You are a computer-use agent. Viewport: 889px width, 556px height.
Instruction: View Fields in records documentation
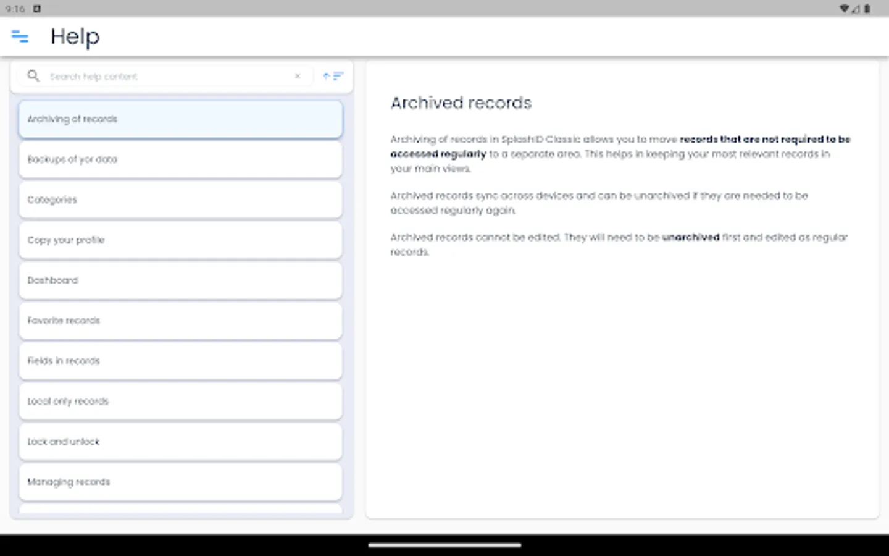pos(180,361)
